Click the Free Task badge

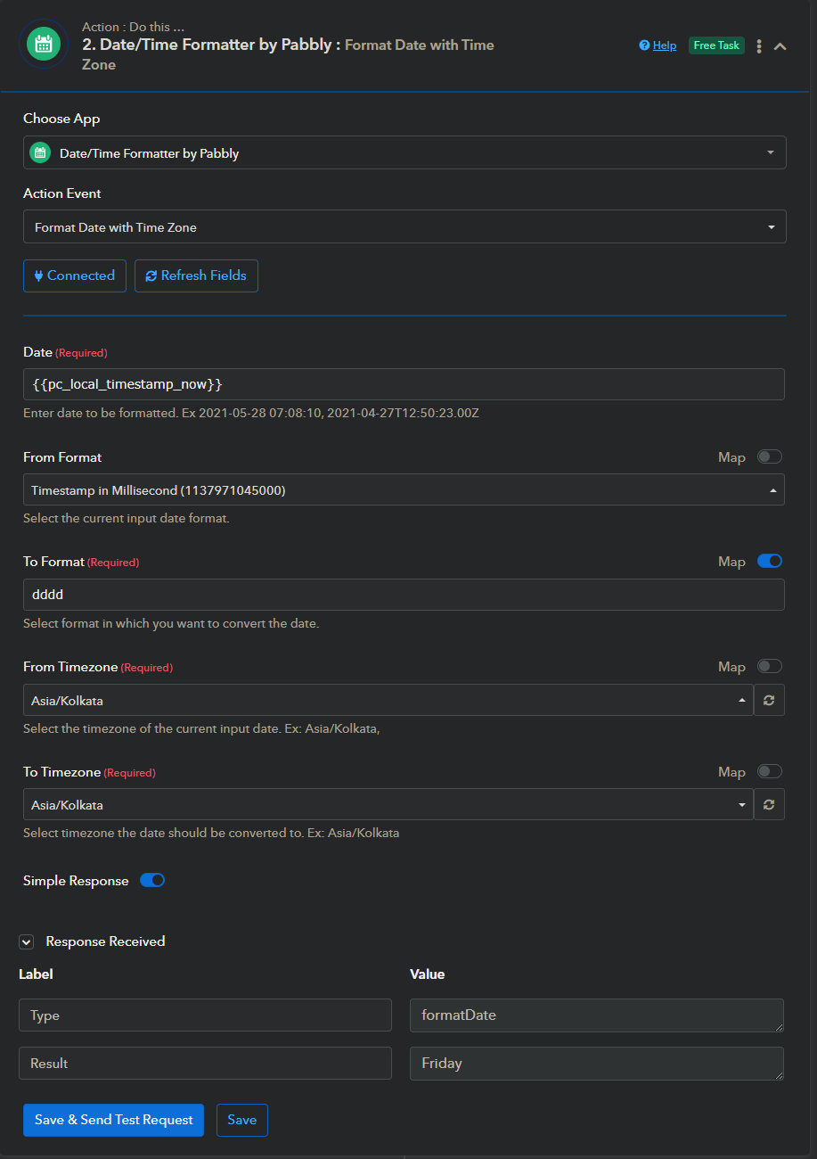click(x=716, y=45)
